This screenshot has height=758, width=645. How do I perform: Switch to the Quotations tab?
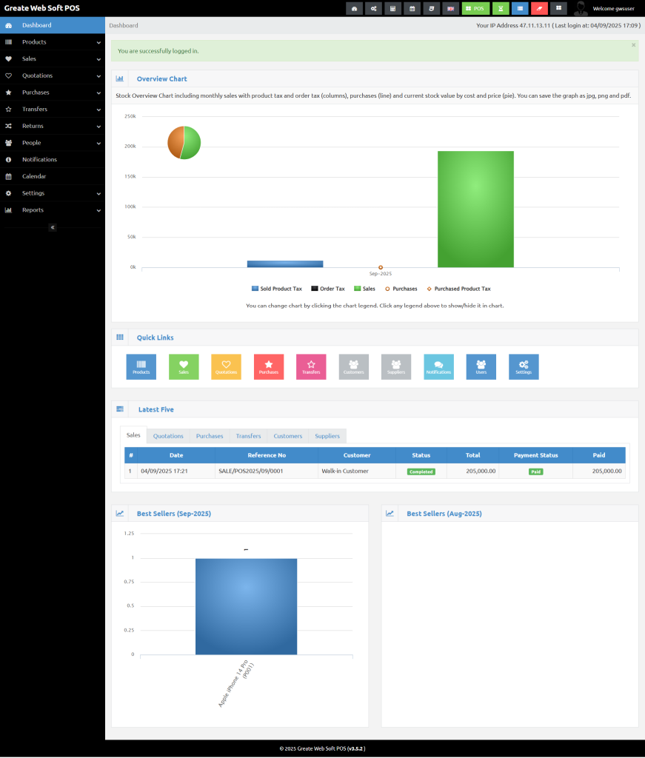pyautogui.click(x=168, y=436)
